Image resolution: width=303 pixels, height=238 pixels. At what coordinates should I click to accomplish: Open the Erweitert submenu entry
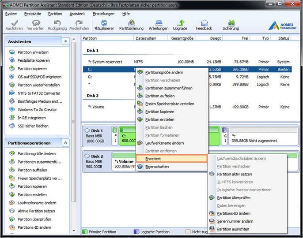[x=171, y=158]
